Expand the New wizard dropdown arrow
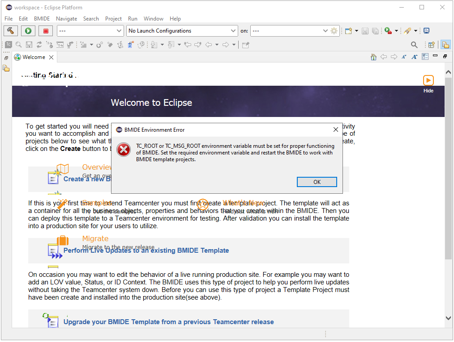This screenshot has width=454, height=342. coord(356,31)
